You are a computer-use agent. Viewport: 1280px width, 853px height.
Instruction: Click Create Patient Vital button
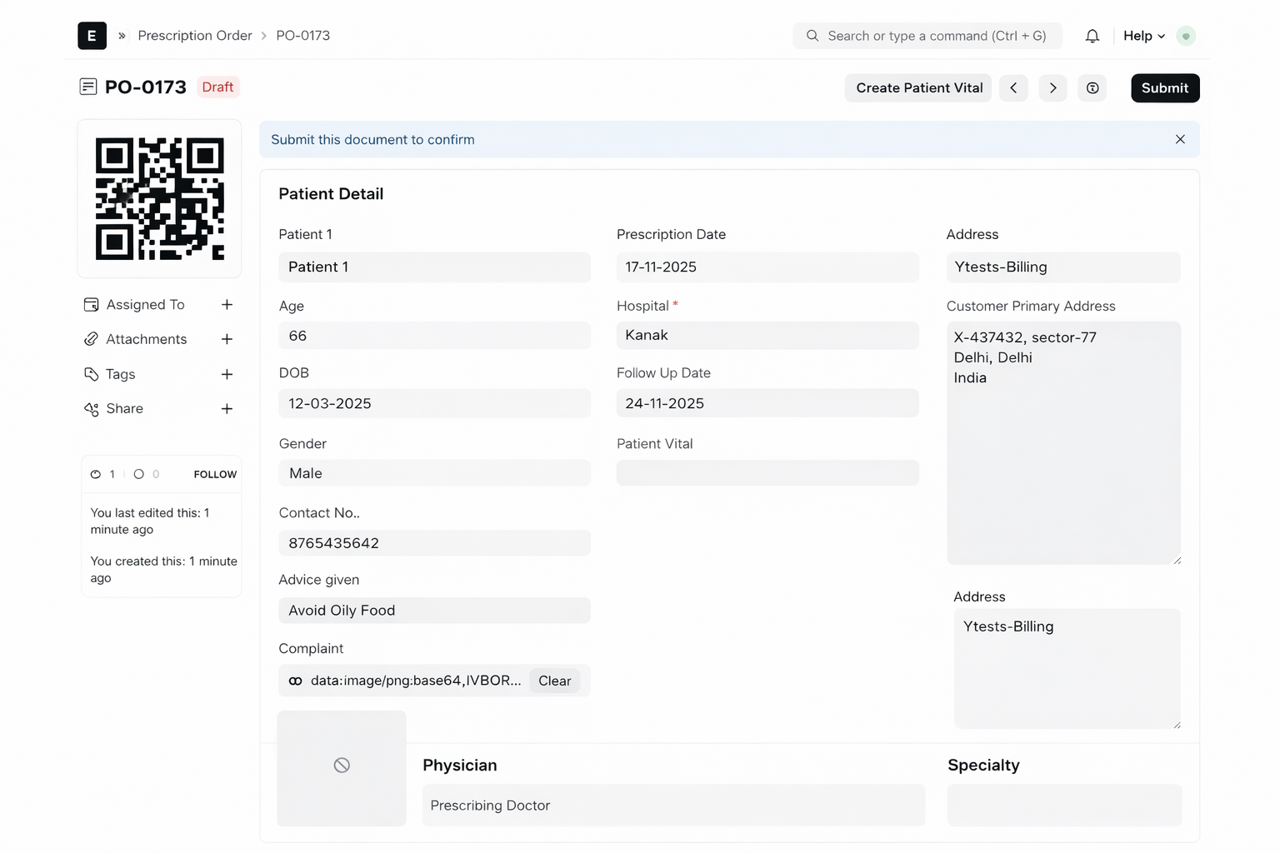click(918, 88)
